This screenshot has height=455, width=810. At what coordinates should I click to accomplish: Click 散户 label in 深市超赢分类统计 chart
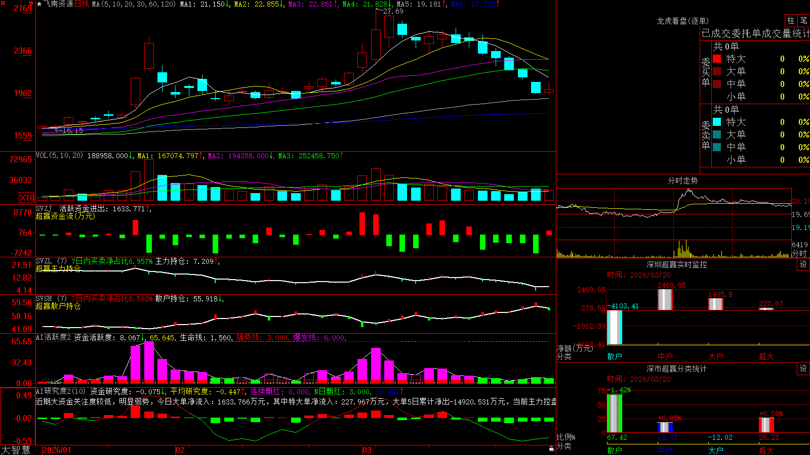[615, 450]
